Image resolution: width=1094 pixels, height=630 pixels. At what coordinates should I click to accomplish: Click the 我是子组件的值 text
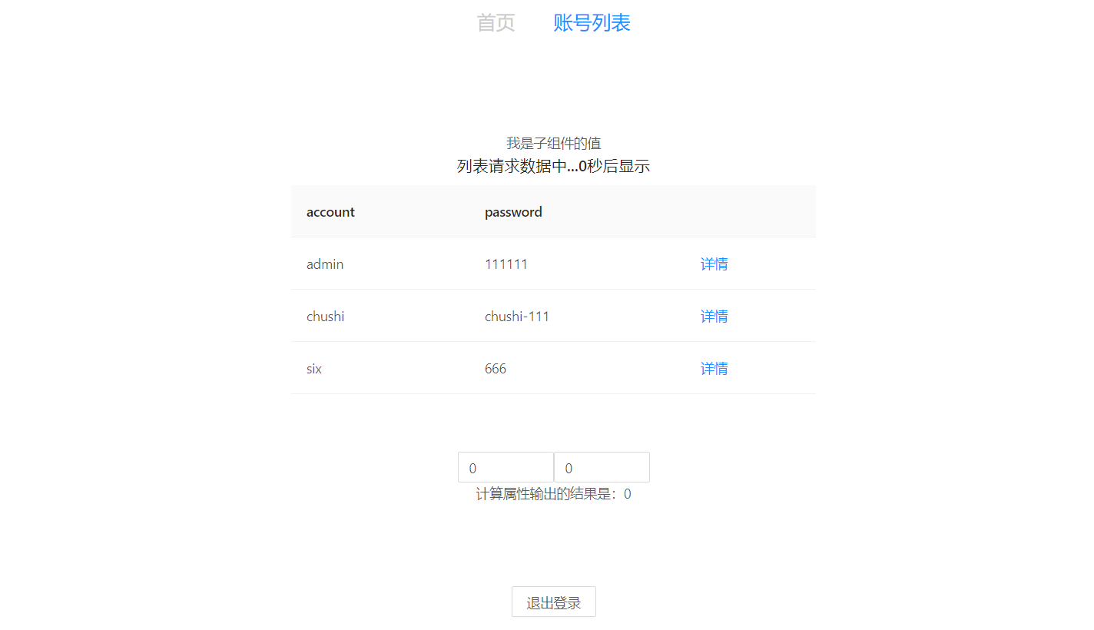click(553, 143)
